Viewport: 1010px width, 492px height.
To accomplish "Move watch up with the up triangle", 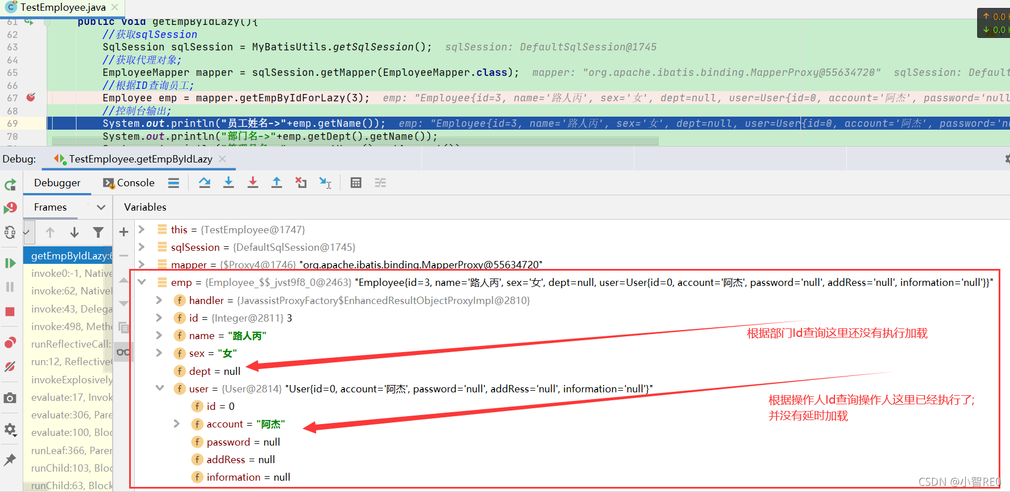I will point(123,280).
